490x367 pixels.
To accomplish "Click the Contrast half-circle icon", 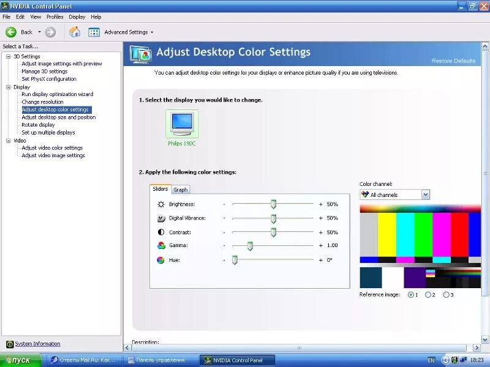I will [x=161, y=232].
